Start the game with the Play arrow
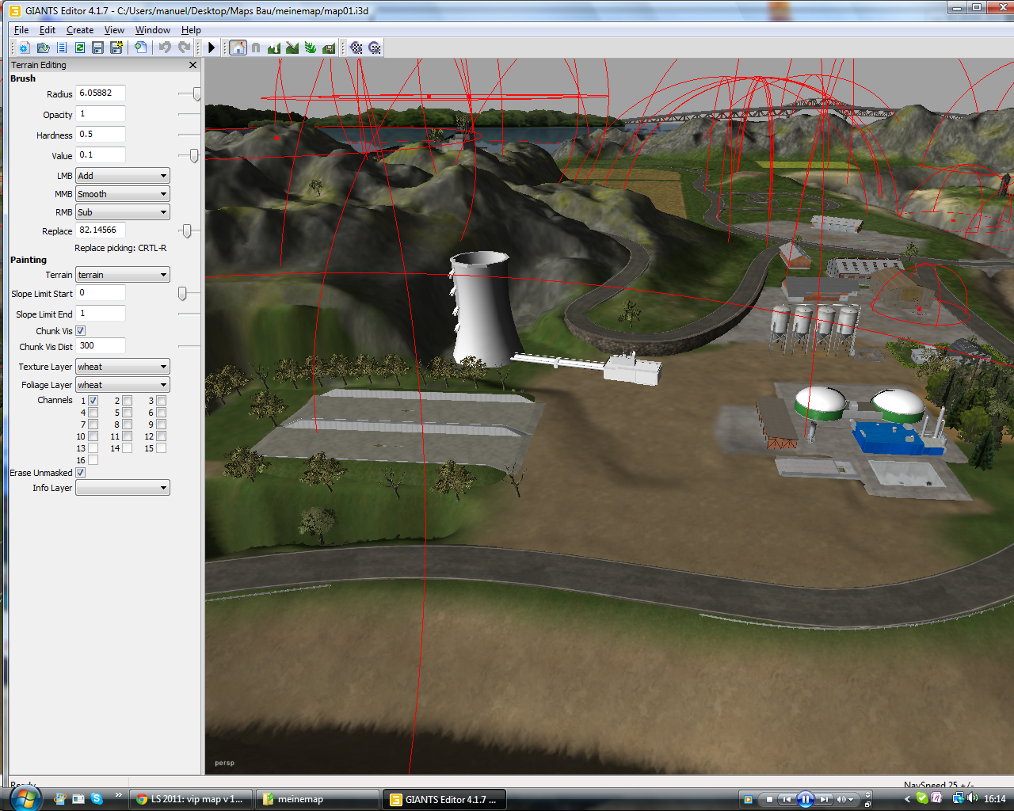The height and width of the screenshot is (811, 1014). (212, 48)
